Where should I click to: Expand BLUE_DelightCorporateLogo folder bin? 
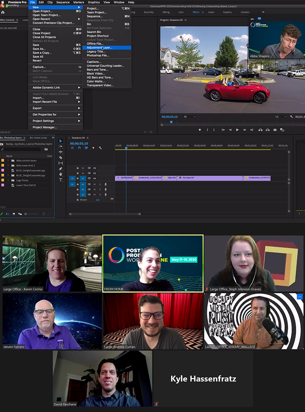(x=8, y=175)
